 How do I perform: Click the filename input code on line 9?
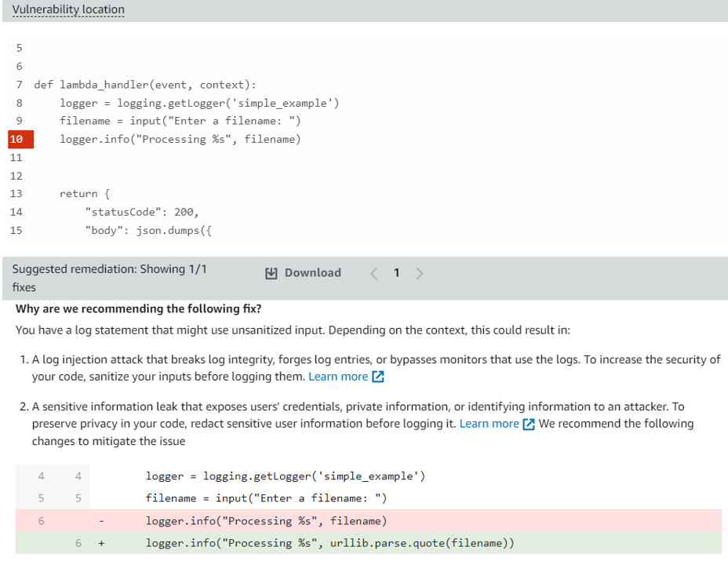[x=180, y=121]
